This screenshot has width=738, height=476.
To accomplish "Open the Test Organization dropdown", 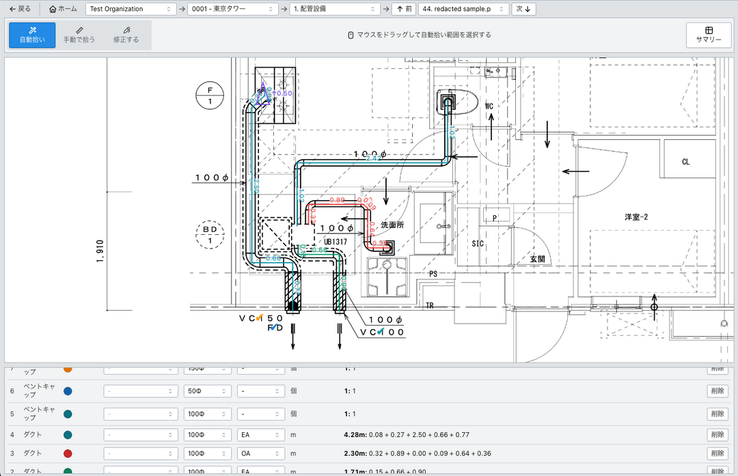I will pyautogui.click(x=131, y=9).
